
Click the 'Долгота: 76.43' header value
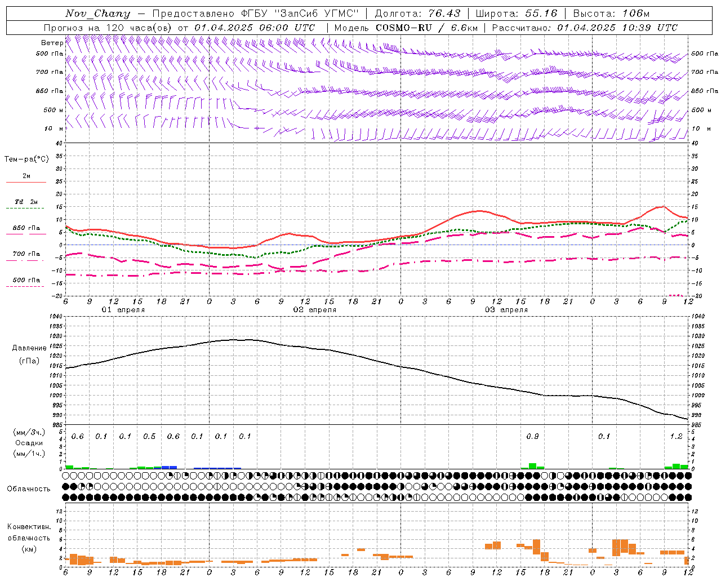click(x=417, y=14)
